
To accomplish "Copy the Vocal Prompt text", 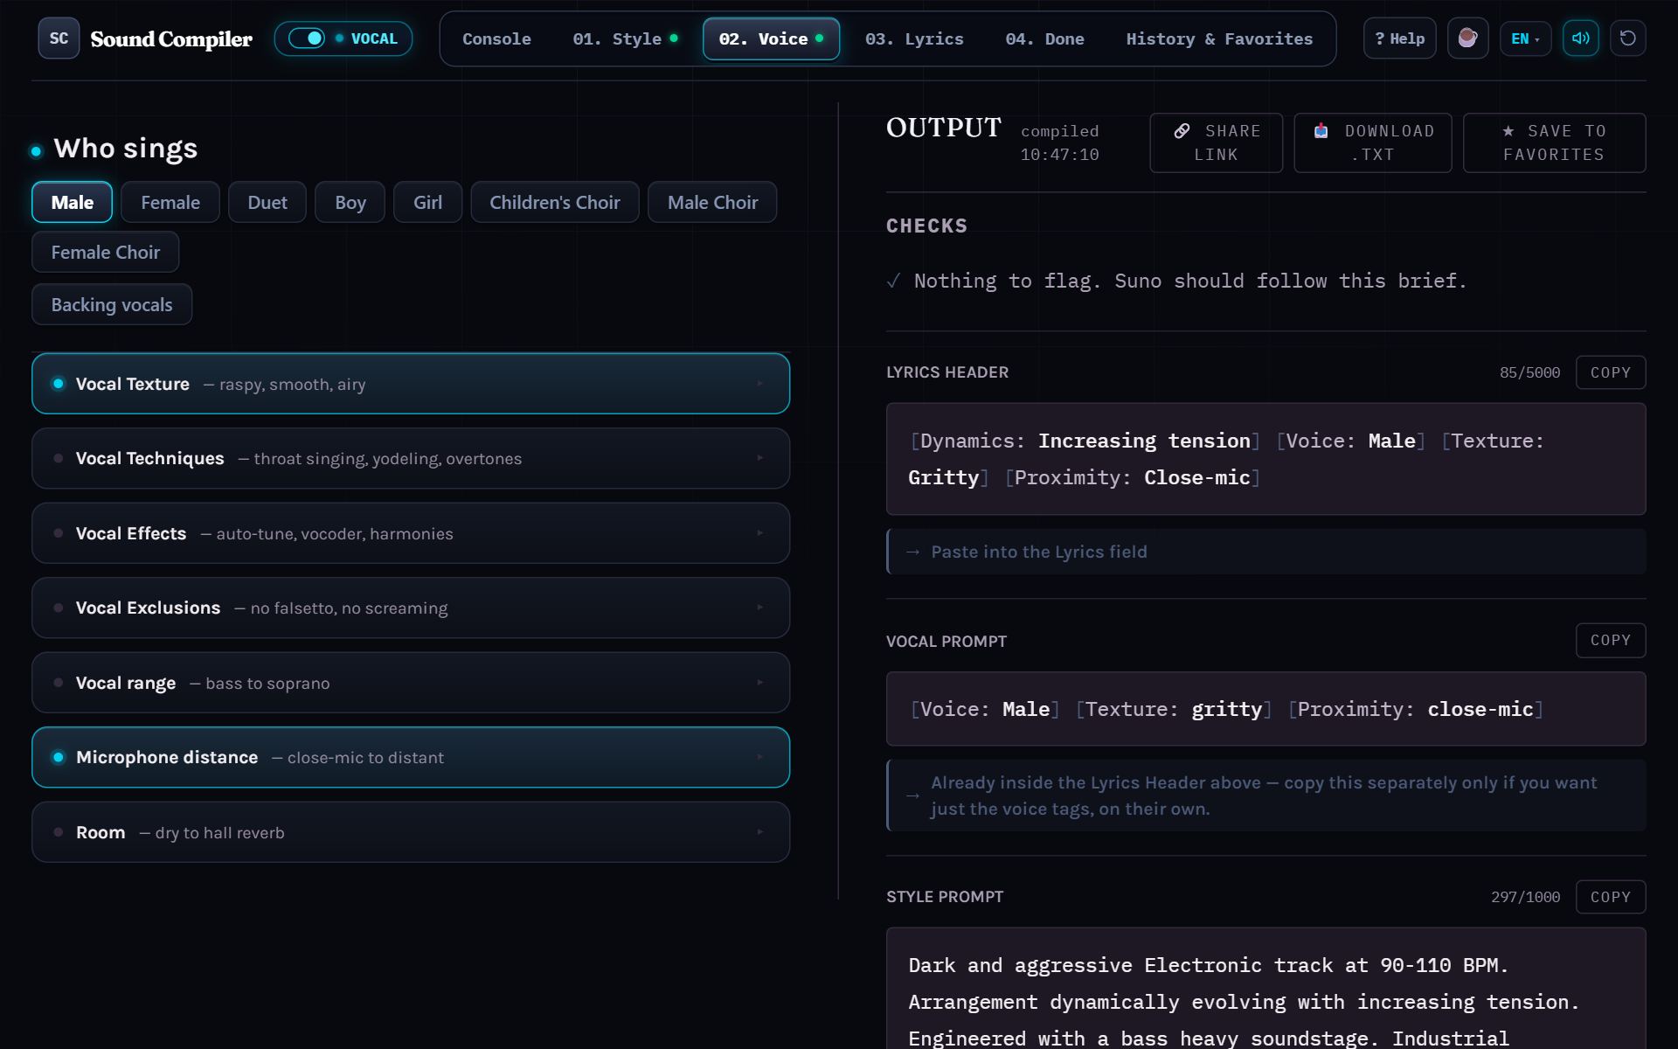I will click(1611, 640).
